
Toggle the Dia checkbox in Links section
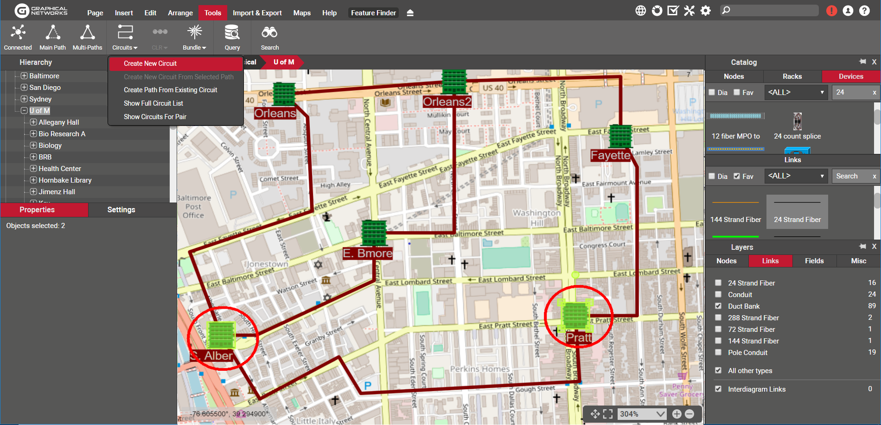coord(712,176)
